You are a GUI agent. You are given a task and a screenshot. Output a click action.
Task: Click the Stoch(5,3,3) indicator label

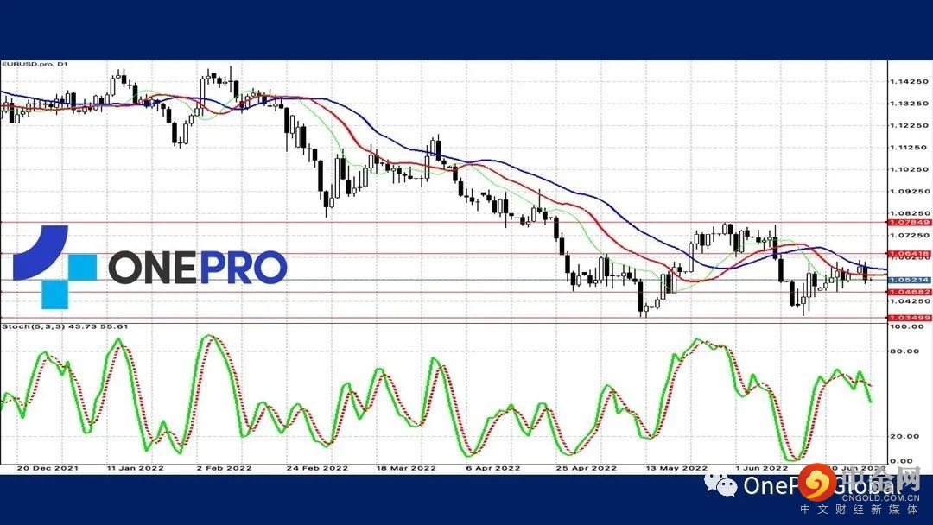point(65,326)
